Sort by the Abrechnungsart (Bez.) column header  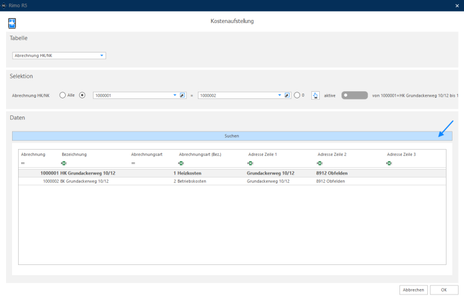200,155
